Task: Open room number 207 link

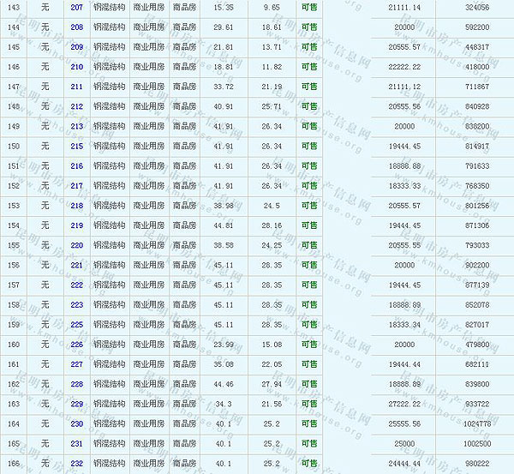Action: coord(77,7)
